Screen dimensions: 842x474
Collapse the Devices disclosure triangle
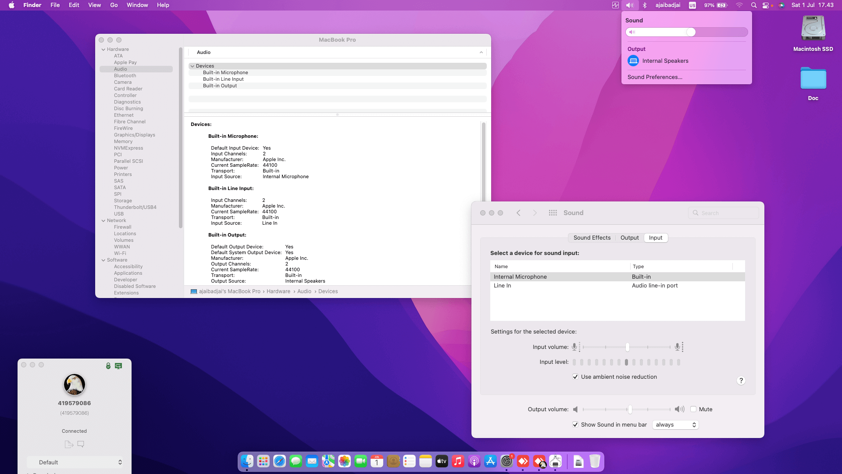(193, 66)
